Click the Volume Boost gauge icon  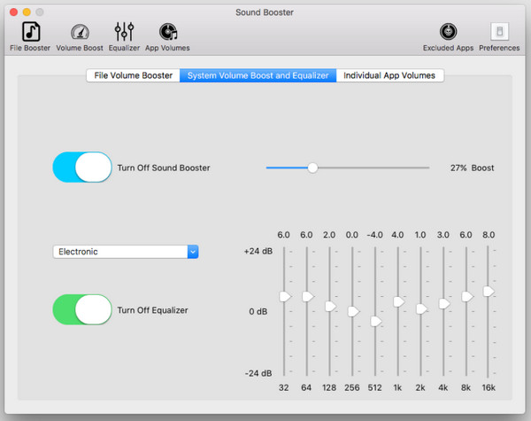point(80,32)
